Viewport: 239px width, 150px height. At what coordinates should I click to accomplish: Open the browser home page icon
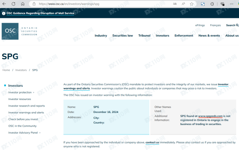coord(23,4)
